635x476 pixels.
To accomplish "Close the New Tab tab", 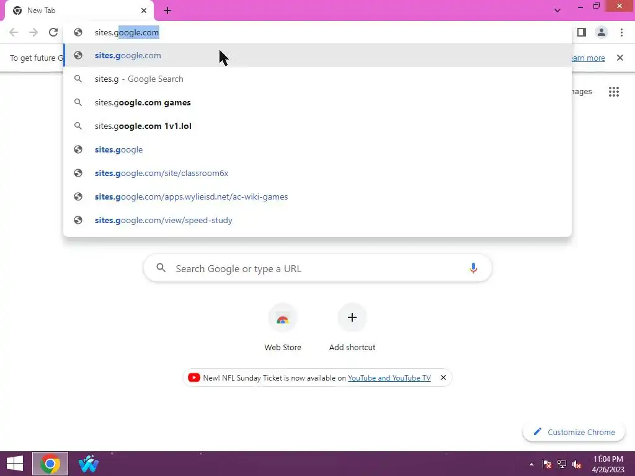I will 144,11.
